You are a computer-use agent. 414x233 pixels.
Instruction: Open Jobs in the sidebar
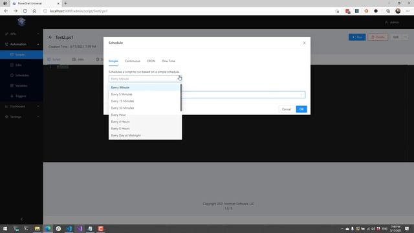click(x=21, y=65)
